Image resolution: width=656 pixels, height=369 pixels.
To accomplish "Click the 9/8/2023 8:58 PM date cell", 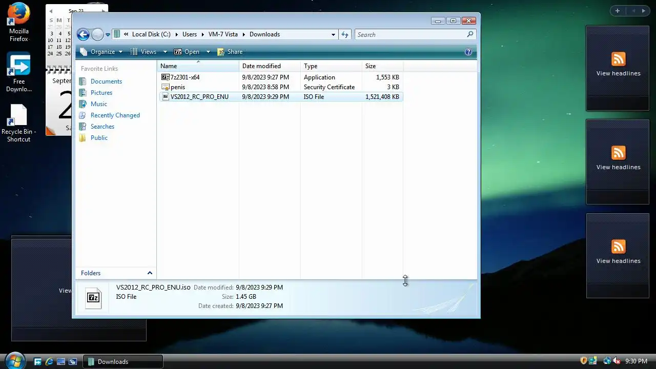I will pos(265,87).
